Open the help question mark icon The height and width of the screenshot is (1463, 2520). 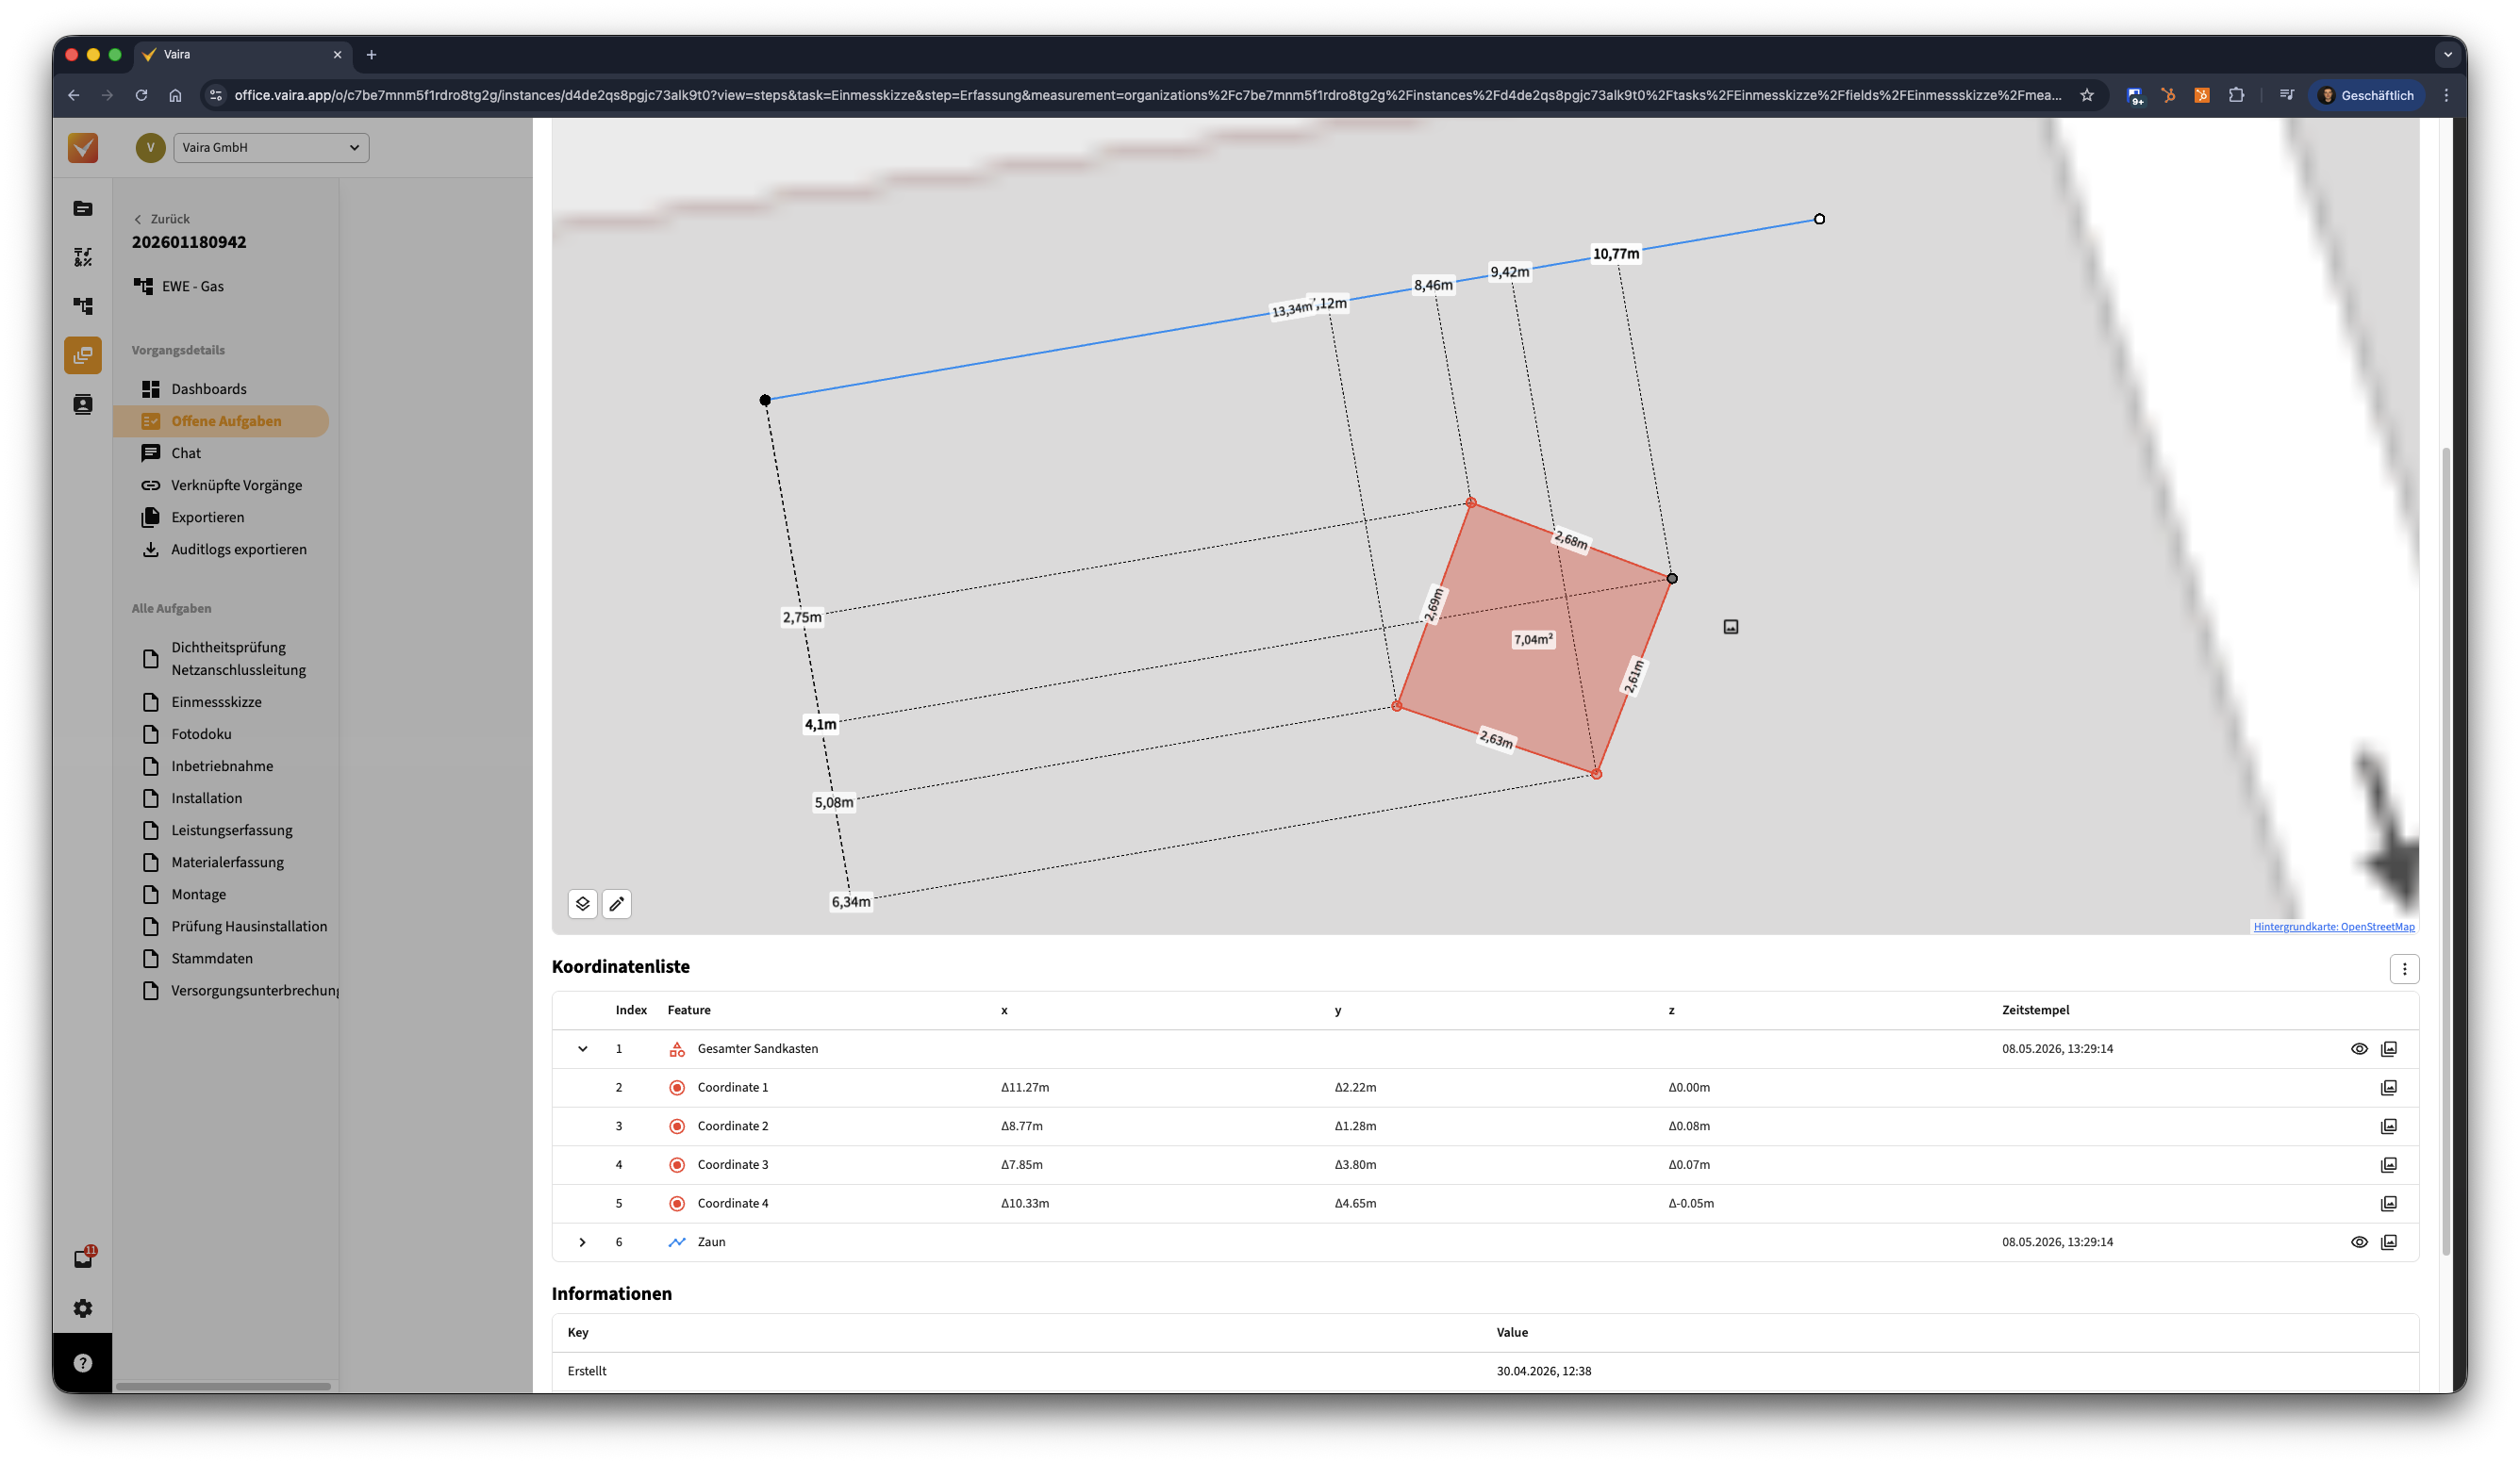[x=83, y=1363]
